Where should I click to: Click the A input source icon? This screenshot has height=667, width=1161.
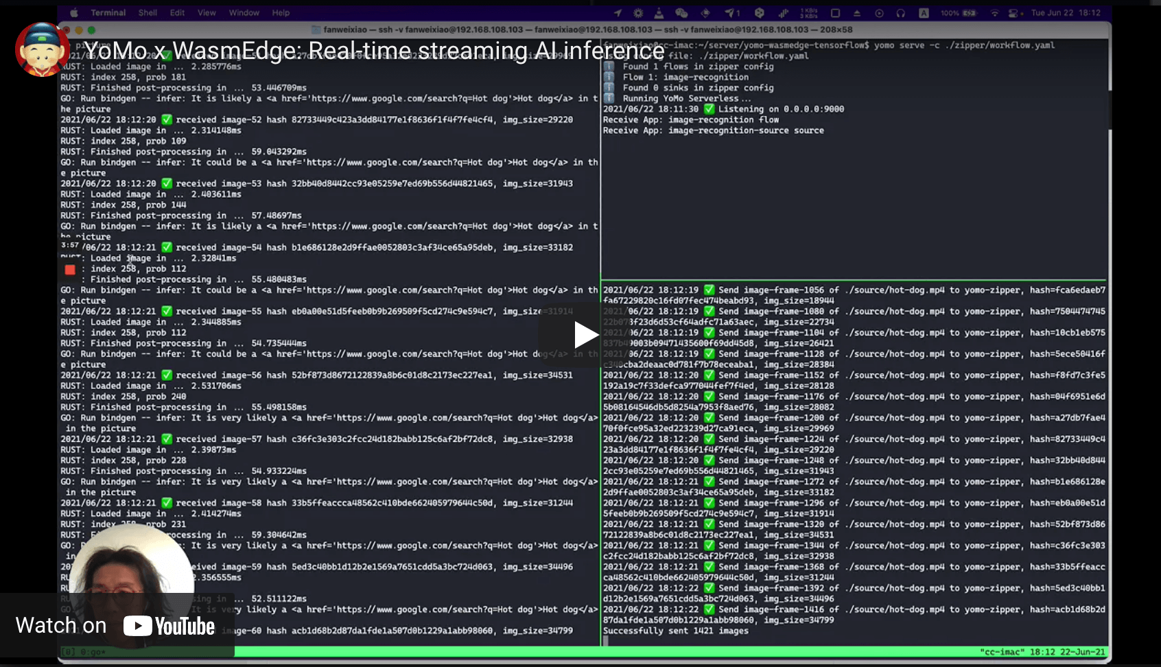coord(924,12)
